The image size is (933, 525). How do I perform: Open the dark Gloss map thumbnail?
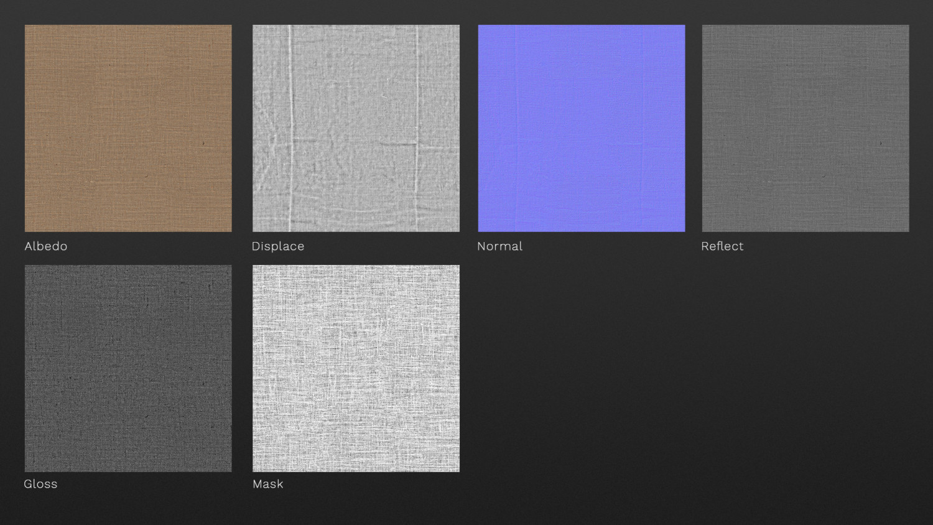tap(128, 368)
